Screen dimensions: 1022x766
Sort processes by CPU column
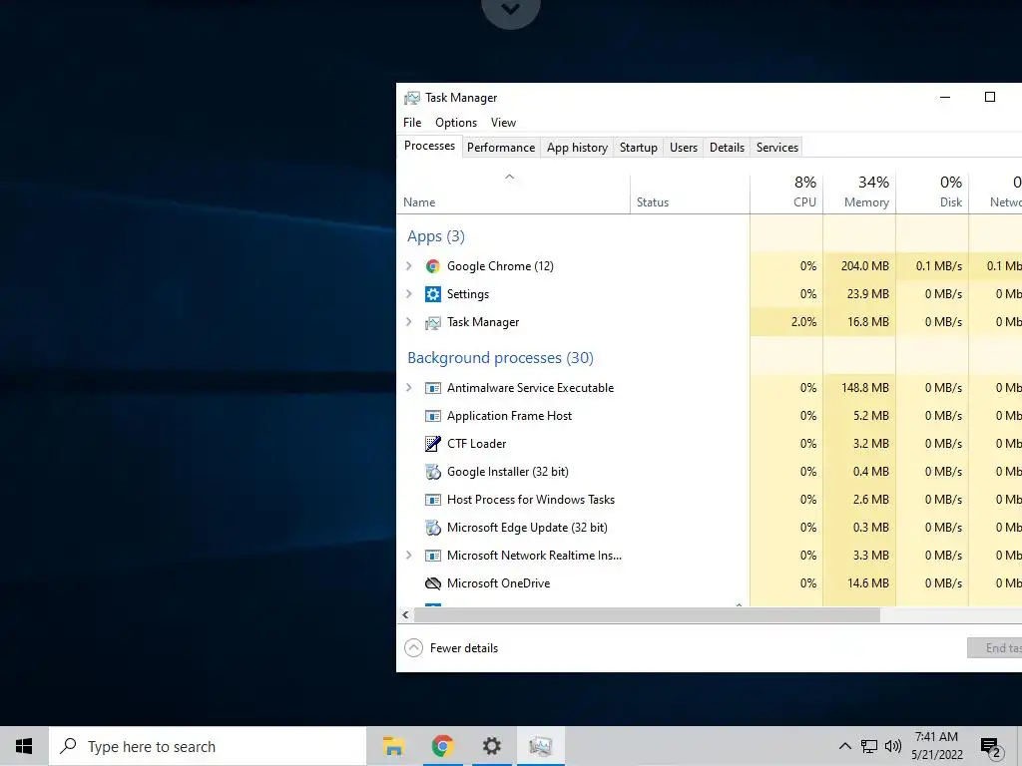tap(786, 193)
